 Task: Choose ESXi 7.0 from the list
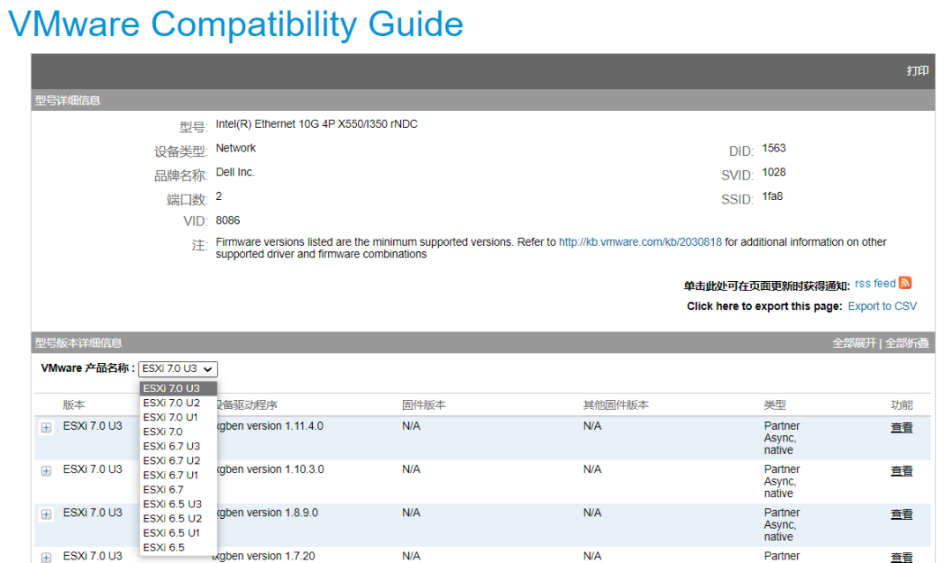coord(178,432)
